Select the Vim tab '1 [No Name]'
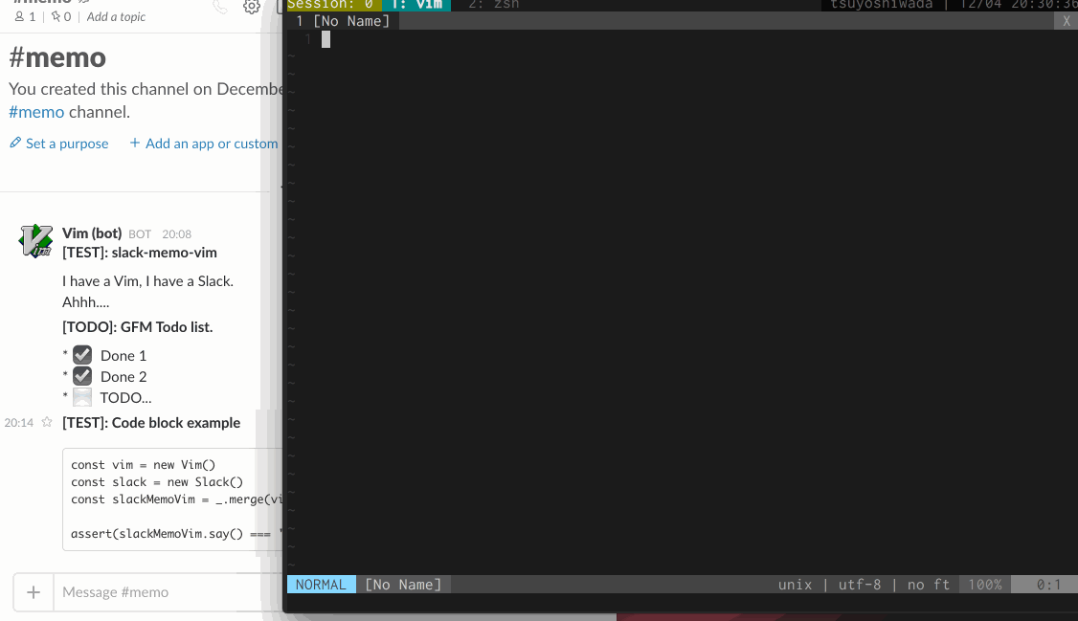This screenshot has width=1078, height=621. 343,21
